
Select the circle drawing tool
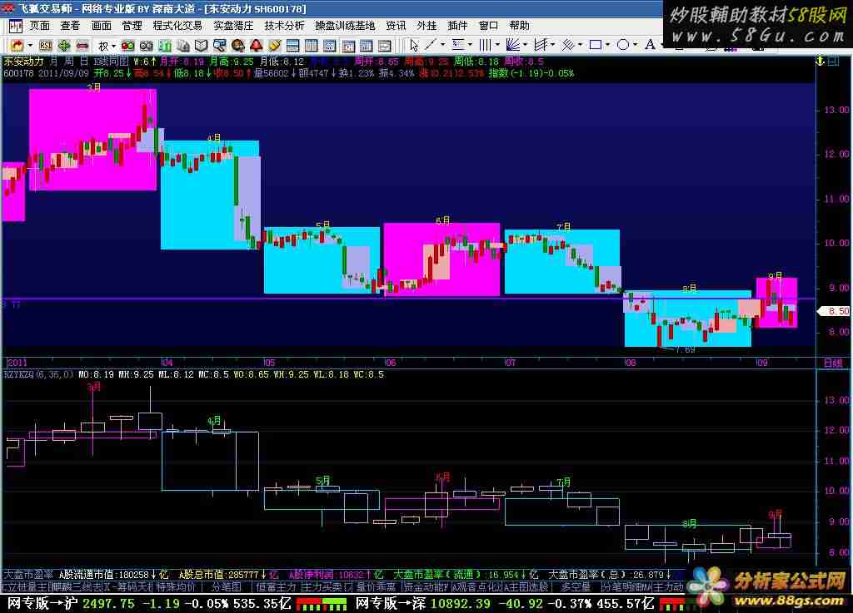(623, 45)
